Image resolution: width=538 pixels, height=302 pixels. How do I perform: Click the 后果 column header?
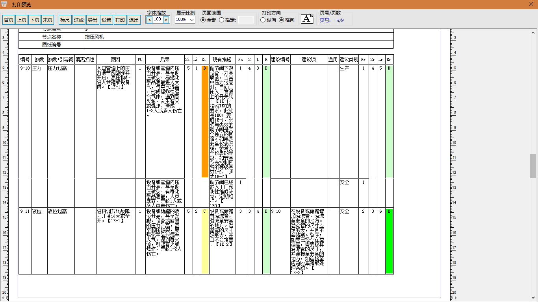tap(165, 59)
